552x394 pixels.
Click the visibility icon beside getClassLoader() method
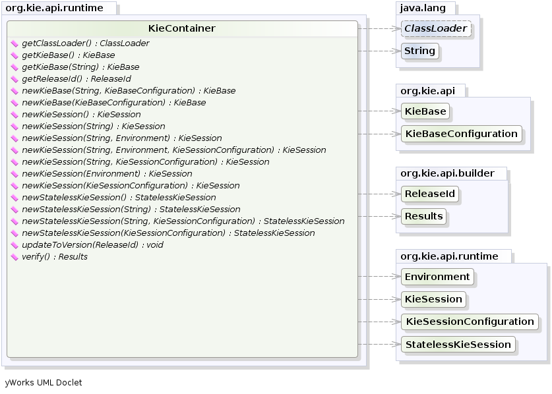pos(16,43)
